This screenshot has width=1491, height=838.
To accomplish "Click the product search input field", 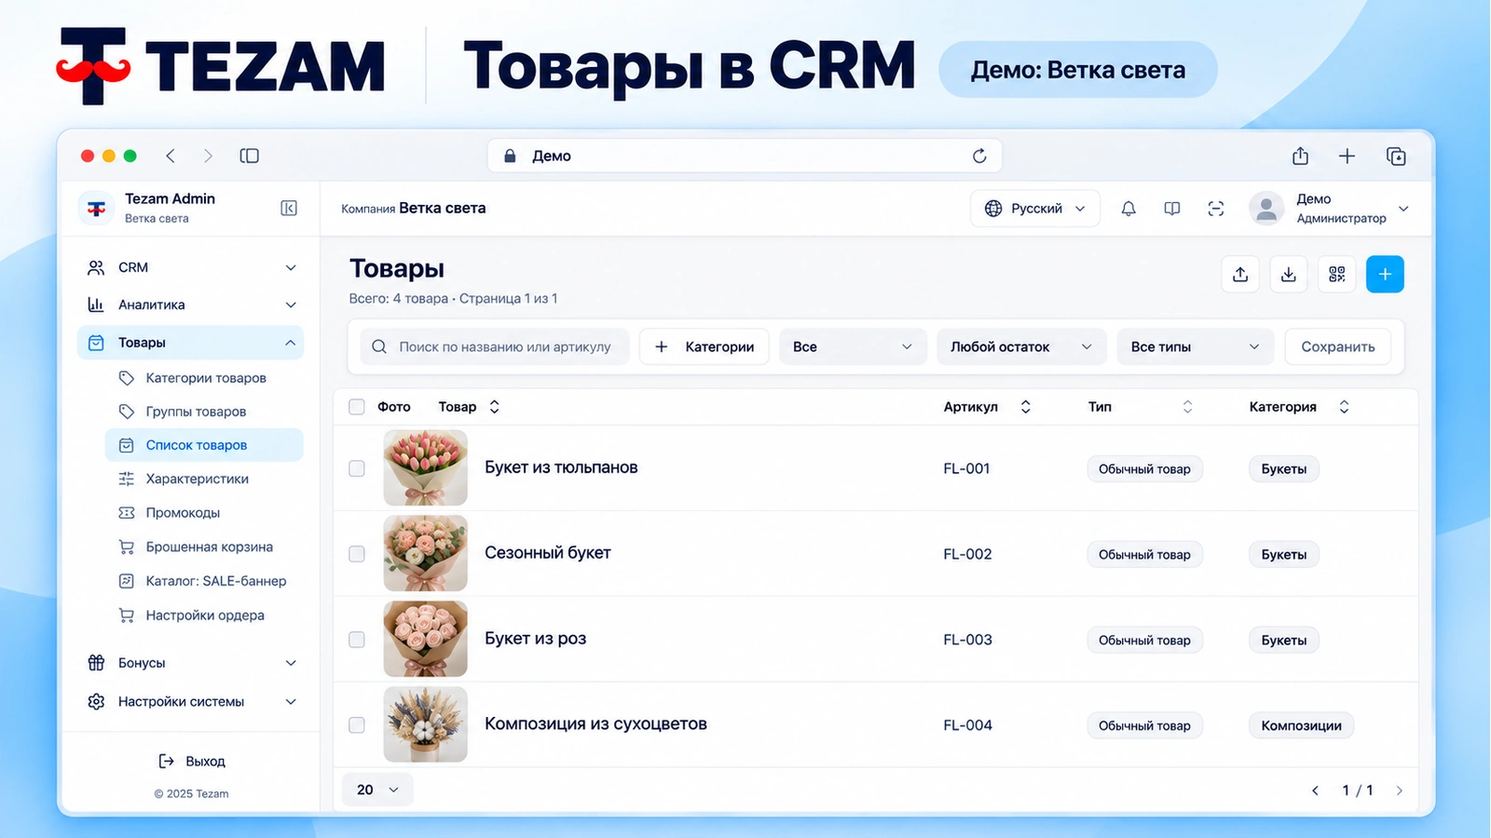I will [495, 346].
